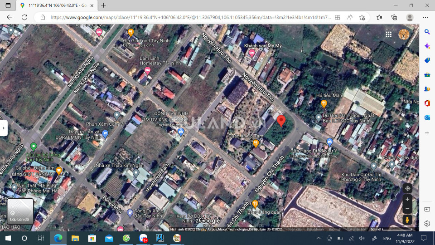Screen dimensions: 435x245
Task: Open the Favorites list
Action: click(379, 17)
